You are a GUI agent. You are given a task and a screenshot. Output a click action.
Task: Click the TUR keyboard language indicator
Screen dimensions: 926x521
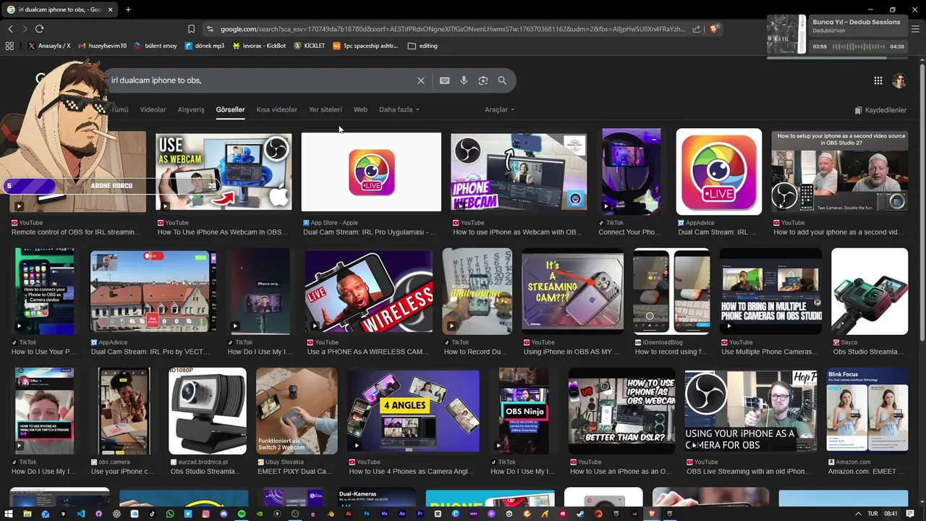(872, 514)
